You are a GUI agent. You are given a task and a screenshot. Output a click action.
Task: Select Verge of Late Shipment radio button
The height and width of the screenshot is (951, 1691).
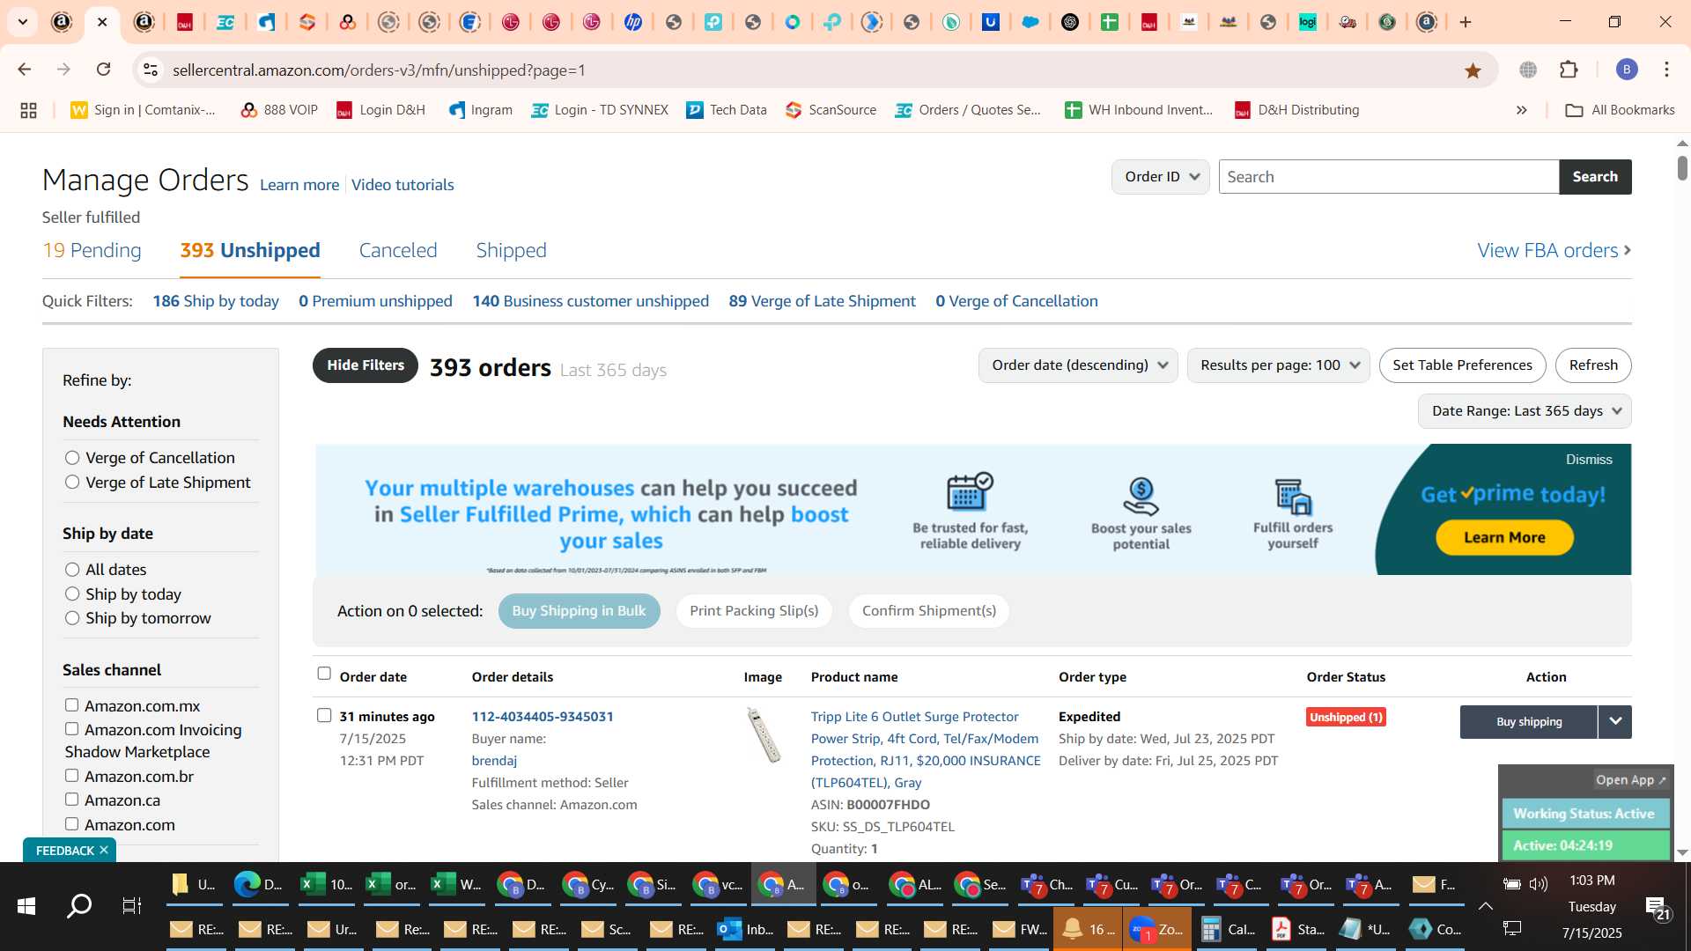click(x=72, y=483)
